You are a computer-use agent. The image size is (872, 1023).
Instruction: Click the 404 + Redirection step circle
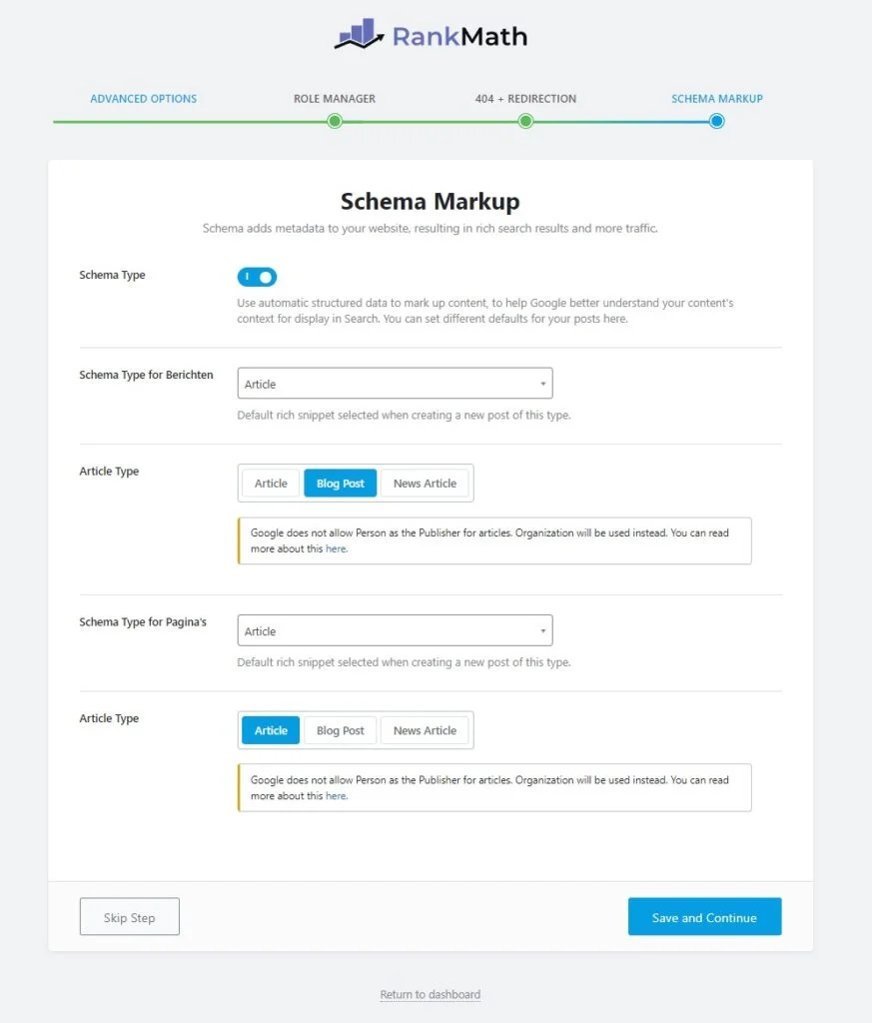pos(525,121)
